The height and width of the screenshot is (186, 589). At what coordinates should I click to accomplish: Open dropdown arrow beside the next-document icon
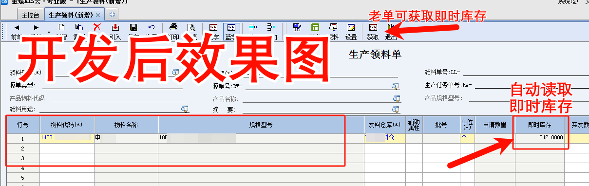(49, 32)
